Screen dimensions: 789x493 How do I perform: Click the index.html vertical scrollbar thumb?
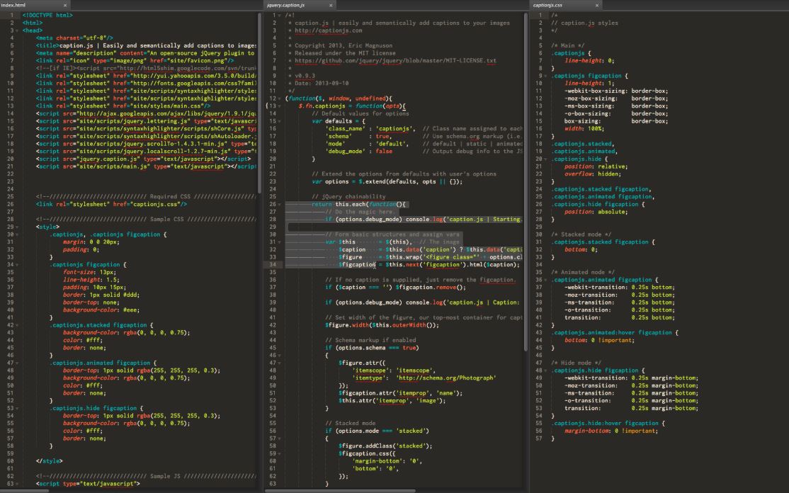[260, 103]
